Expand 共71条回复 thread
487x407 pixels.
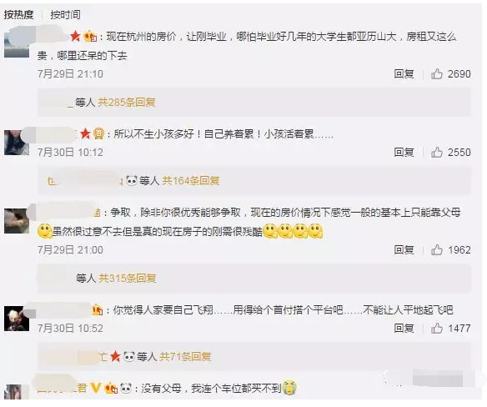tap(185, 356)
